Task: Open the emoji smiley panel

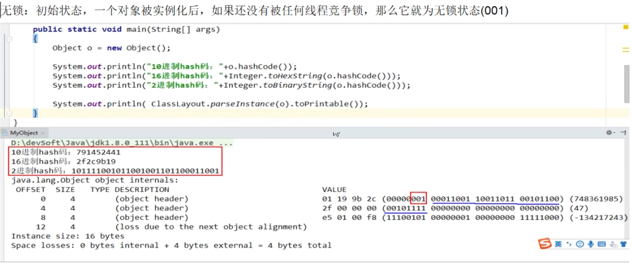Action: tap(580, 244)
